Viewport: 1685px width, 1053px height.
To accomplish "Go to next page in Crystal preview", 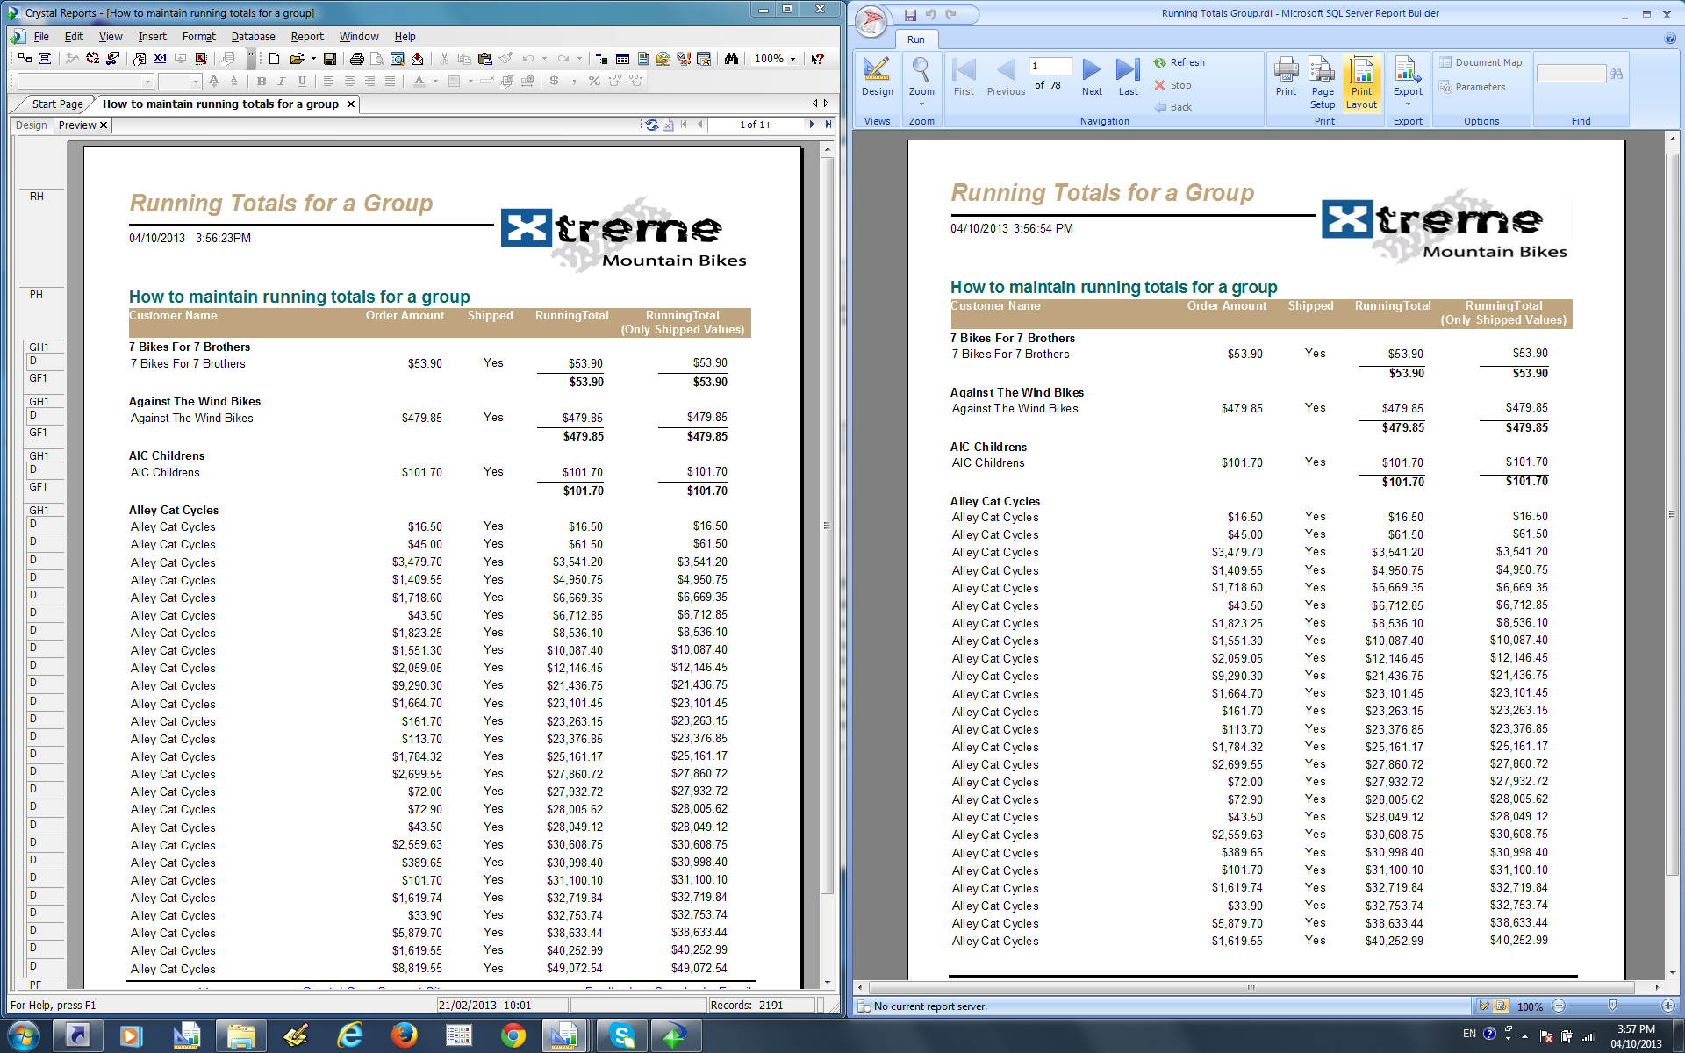I will (x=812, y=125).
